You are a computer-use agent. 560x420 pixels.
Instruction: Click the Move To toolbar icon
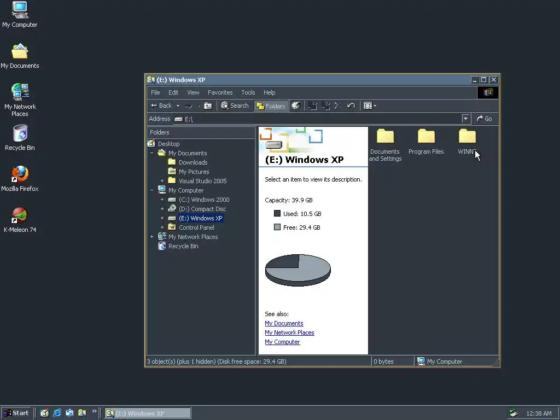point(312,106)
